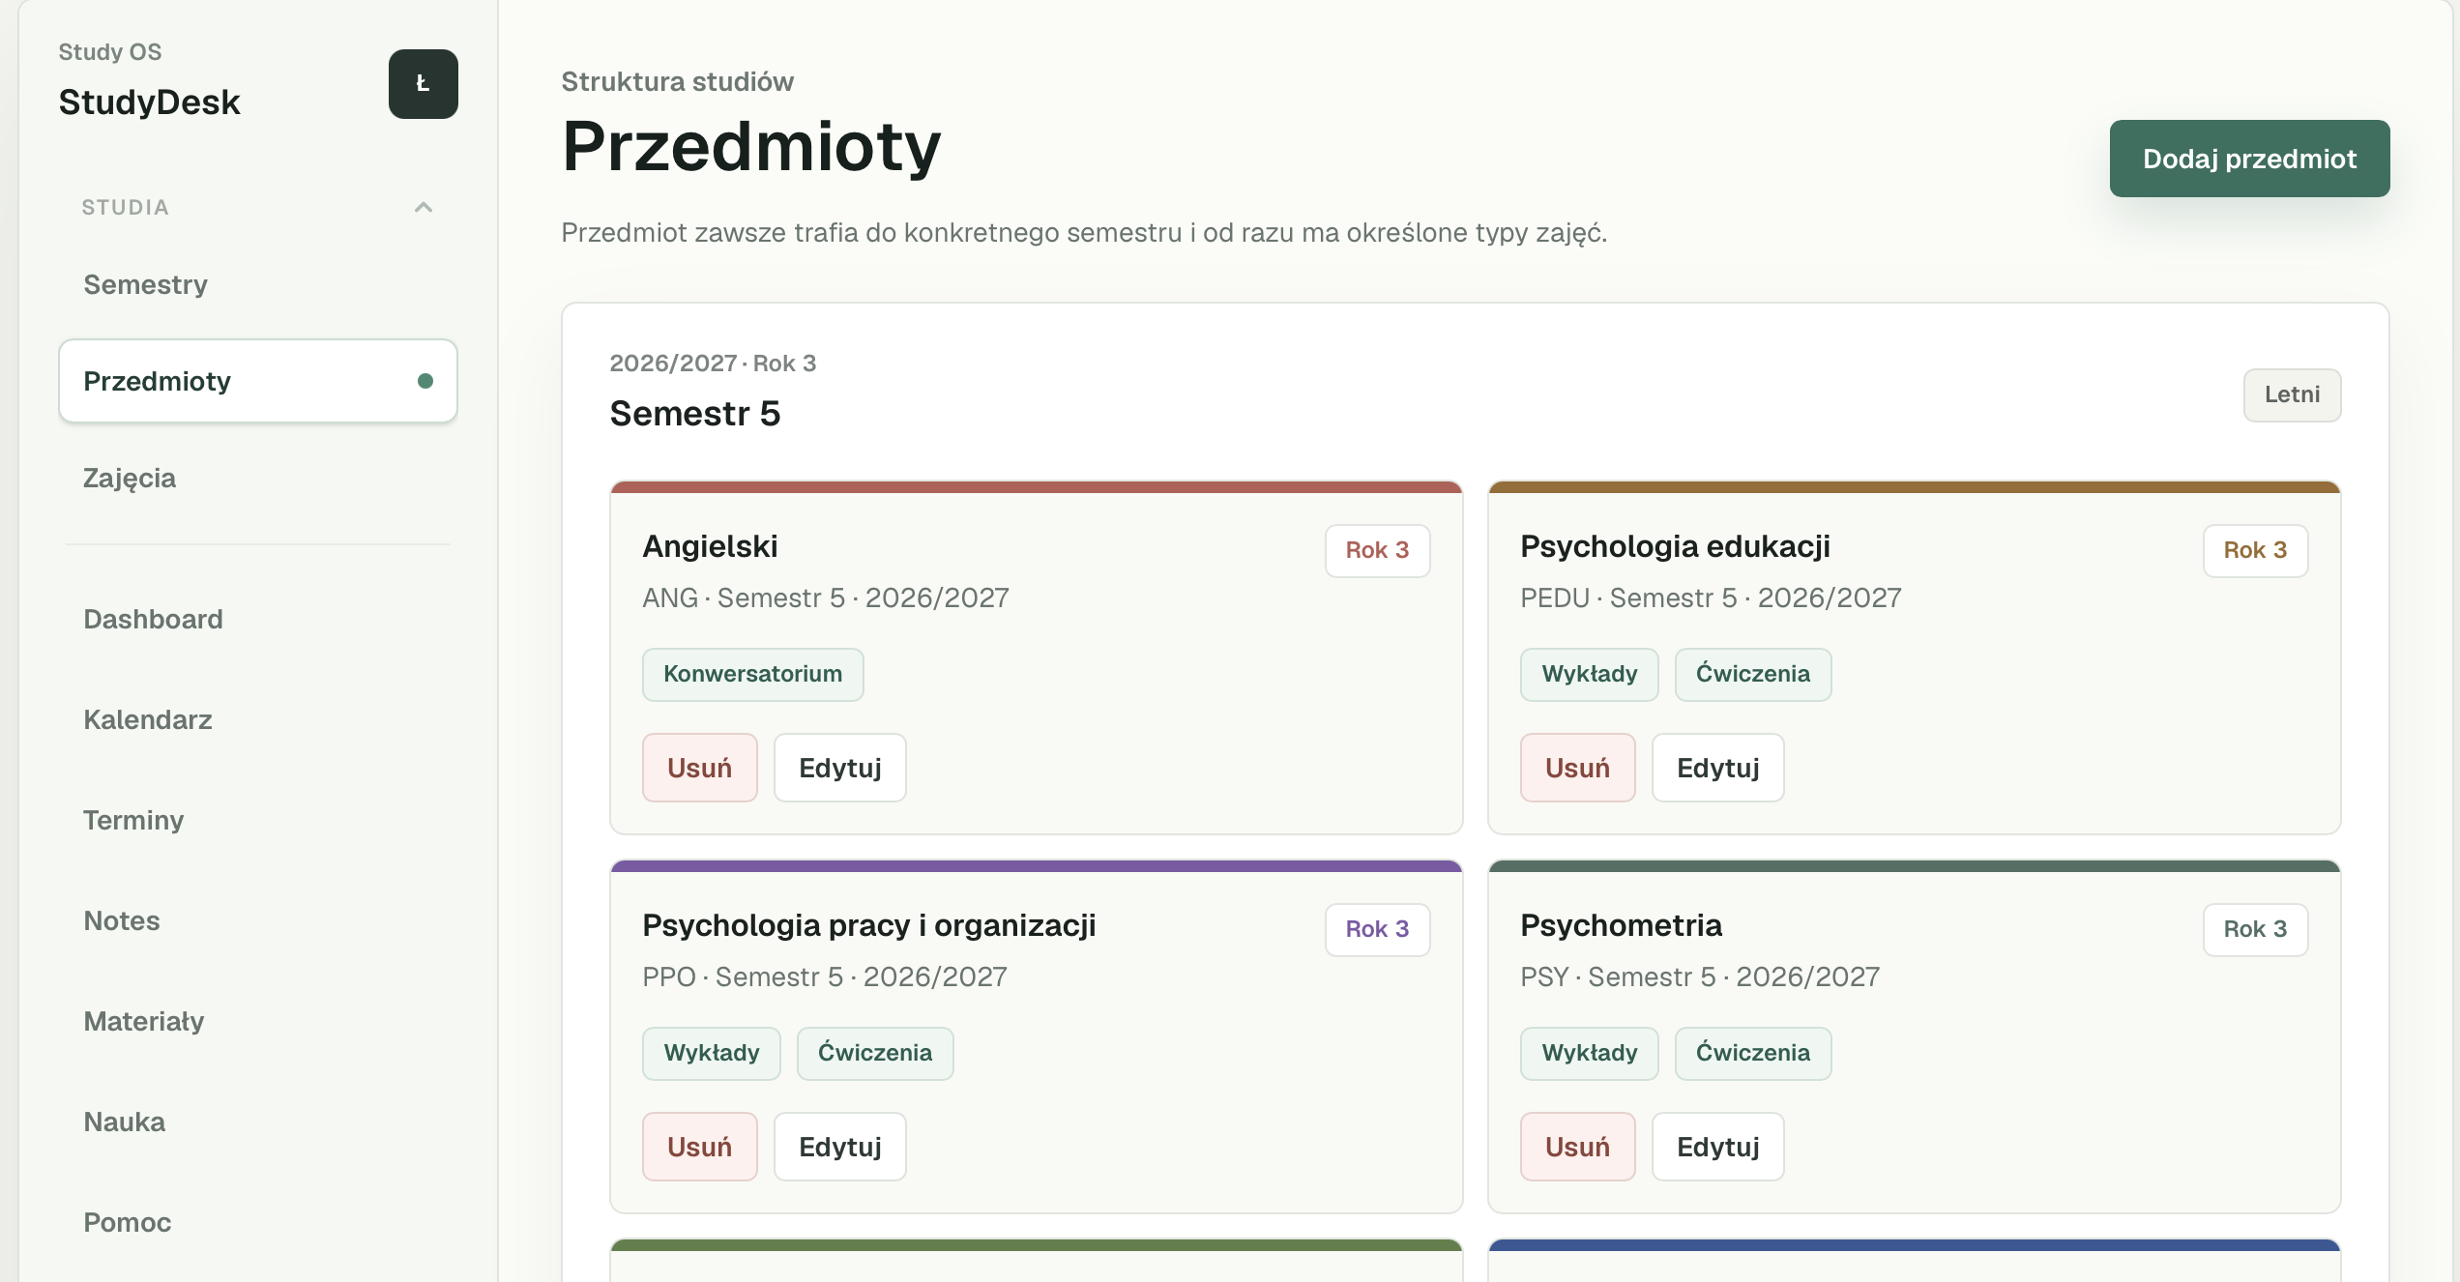Viewport: 2460px width, 1282px height.
Task: Edit Psychologia pracy i organizacji
Action: [839, 1147]
